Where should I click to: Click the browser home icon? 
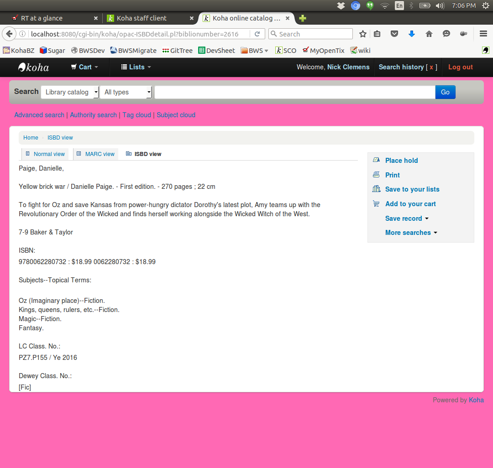(429, 34)
